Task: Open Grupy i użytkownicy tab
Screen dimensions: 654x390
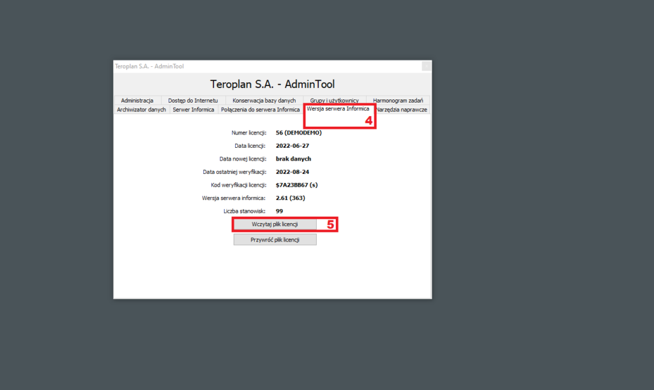Action: tap(334, 100)
